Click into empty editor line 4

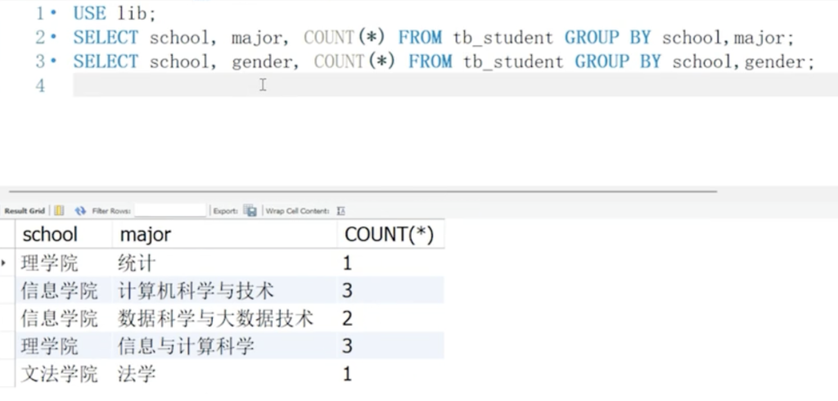pos(409,85)
